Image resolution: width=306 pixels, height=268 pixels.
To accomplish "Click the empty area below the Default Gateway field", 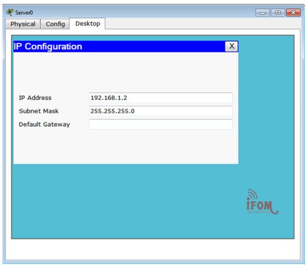I will click(125, 147).
